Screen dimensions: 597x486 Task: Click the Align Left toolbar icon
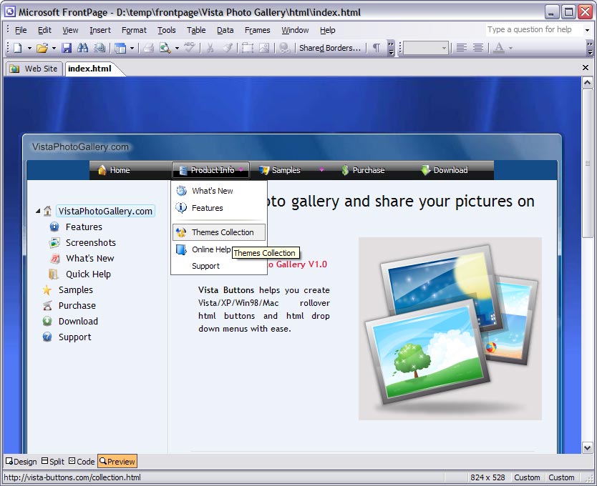pyautogui.click(x=462, y=48)
